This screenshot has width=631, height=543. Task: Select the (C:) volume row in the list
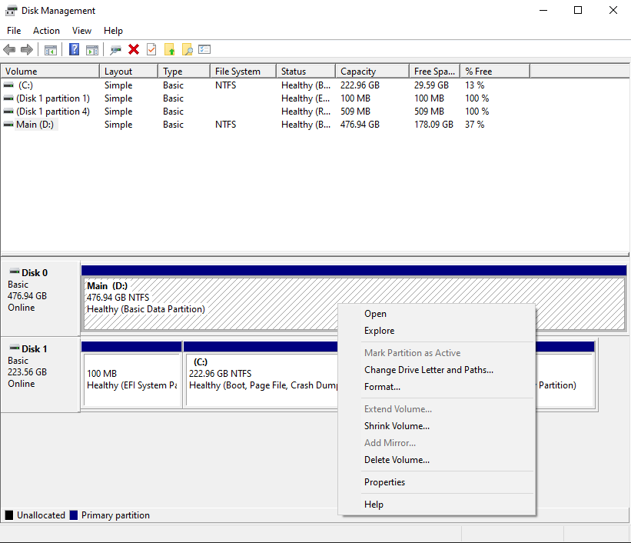point(26,85)
